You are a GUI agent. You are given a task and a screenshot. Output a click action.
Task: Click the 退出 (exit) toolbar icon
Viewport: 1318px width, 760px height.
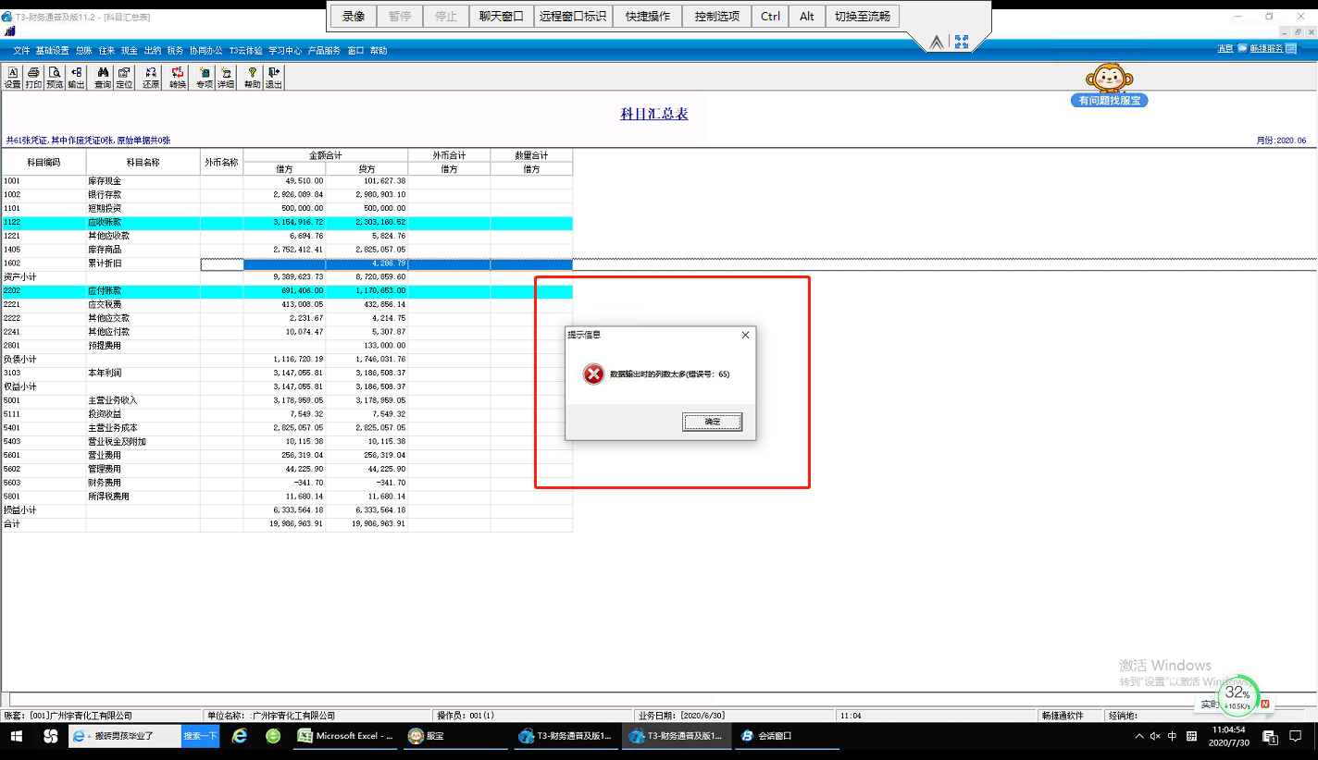pyautogui.click(x=274, y=78)
